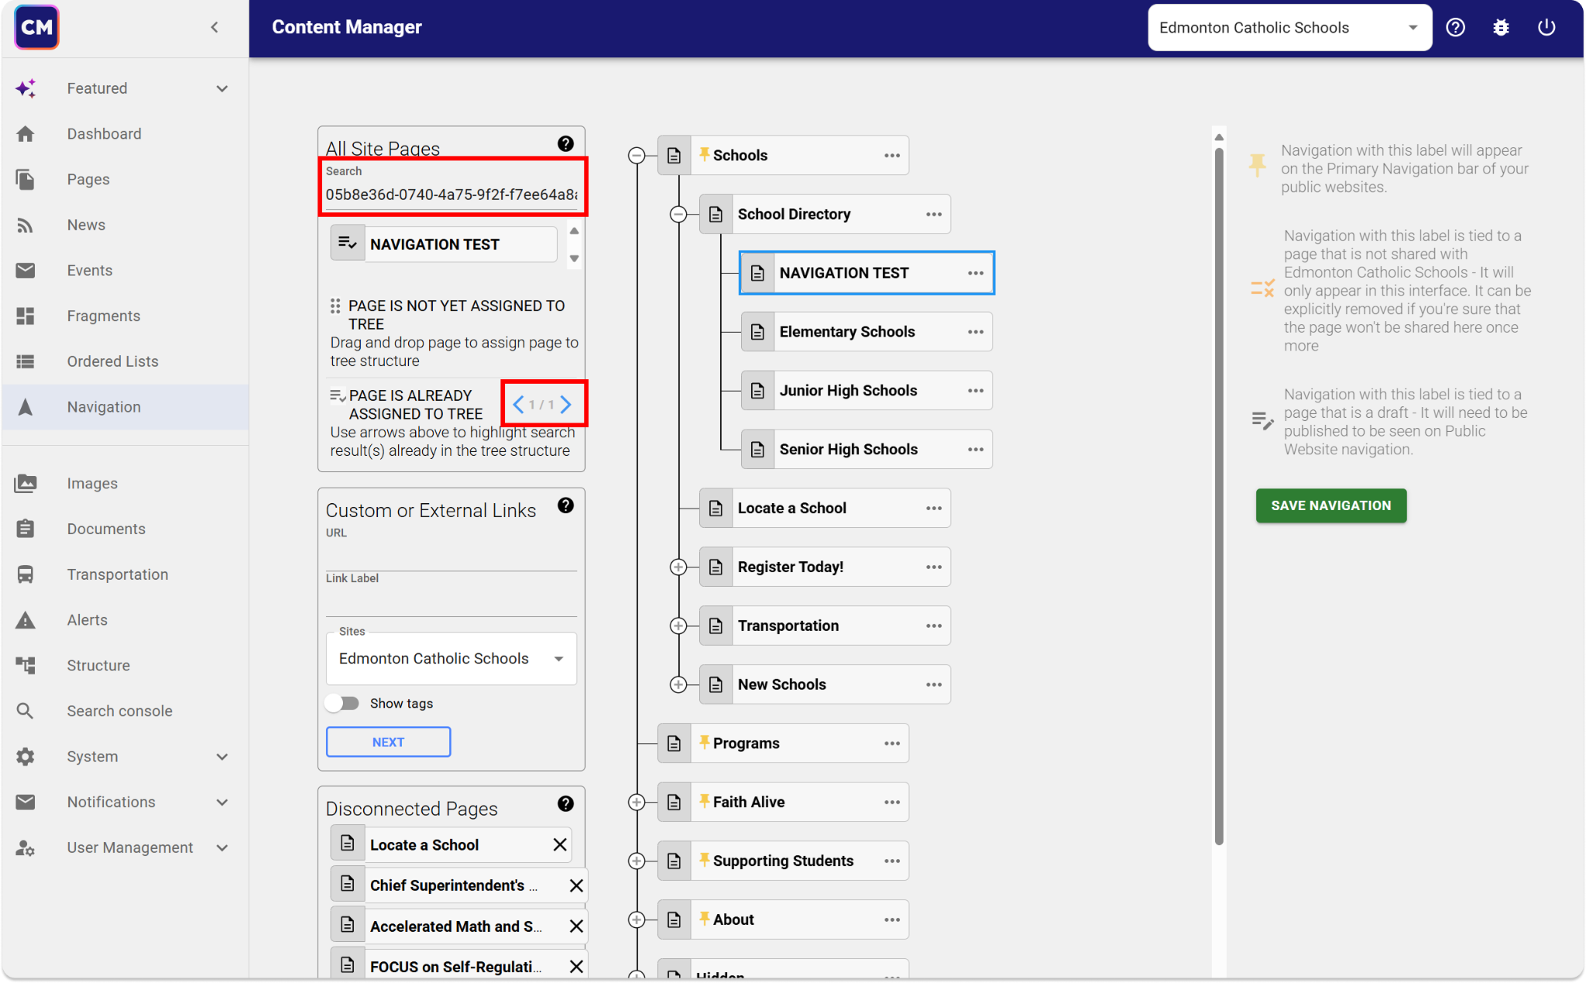Remove Locate a School from Disconnected Pages
The height and width of the screenshot is (983, 1586).
pos(560,845)
